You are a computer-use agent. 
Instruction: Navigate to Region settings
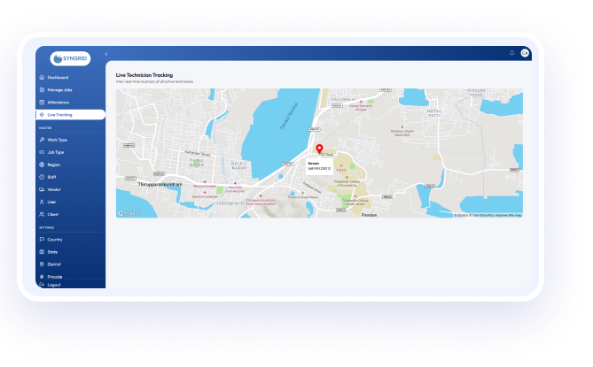54,164
